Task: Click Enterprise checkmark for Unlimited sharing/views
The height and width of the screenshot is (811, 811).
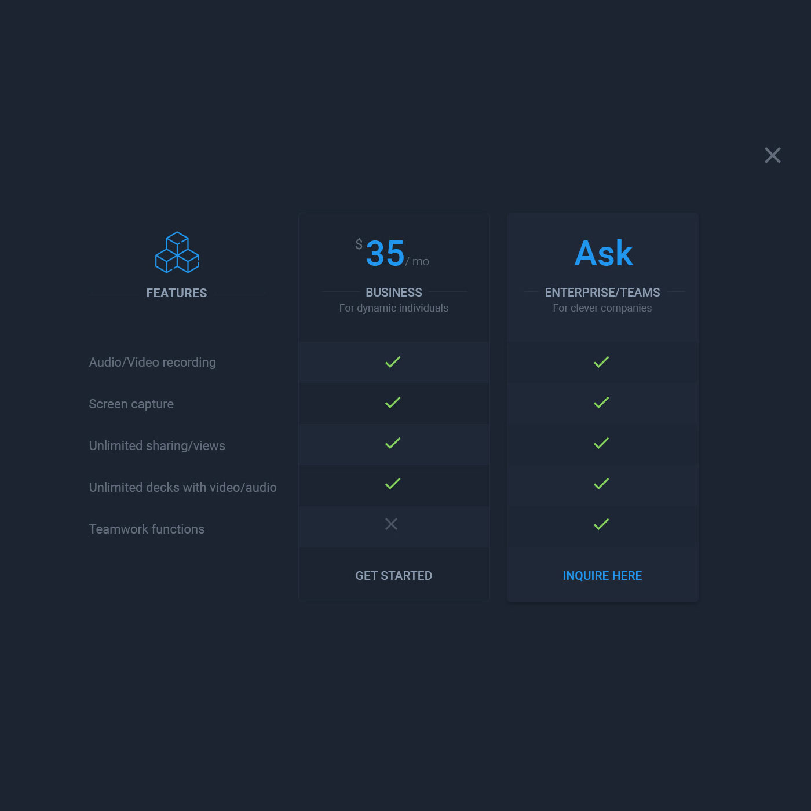Action: pos(601,443)
